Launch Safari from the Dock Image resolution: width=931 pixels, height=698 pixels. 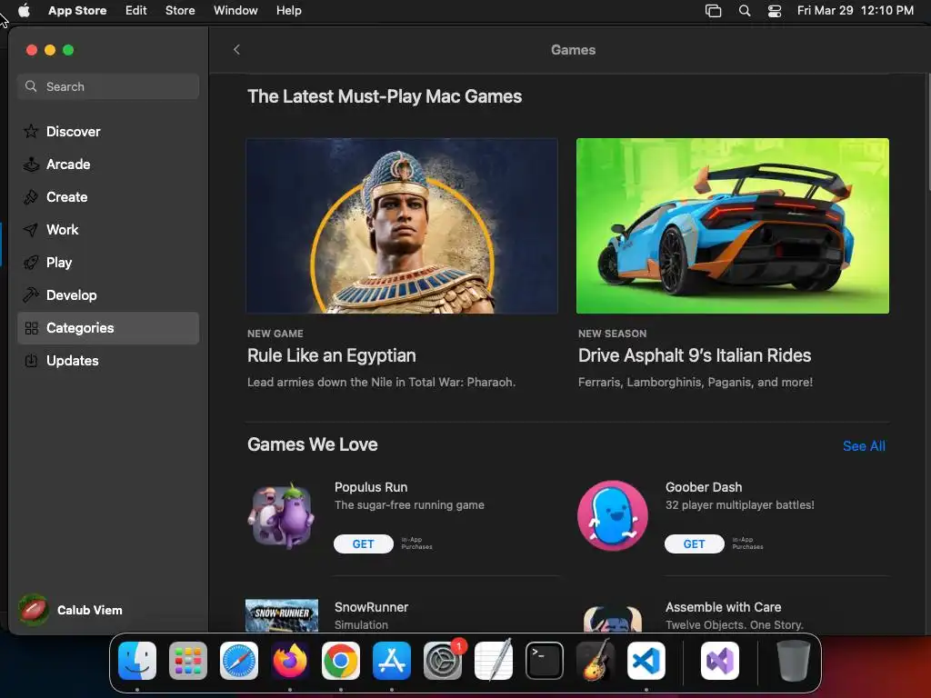(239, 661)
